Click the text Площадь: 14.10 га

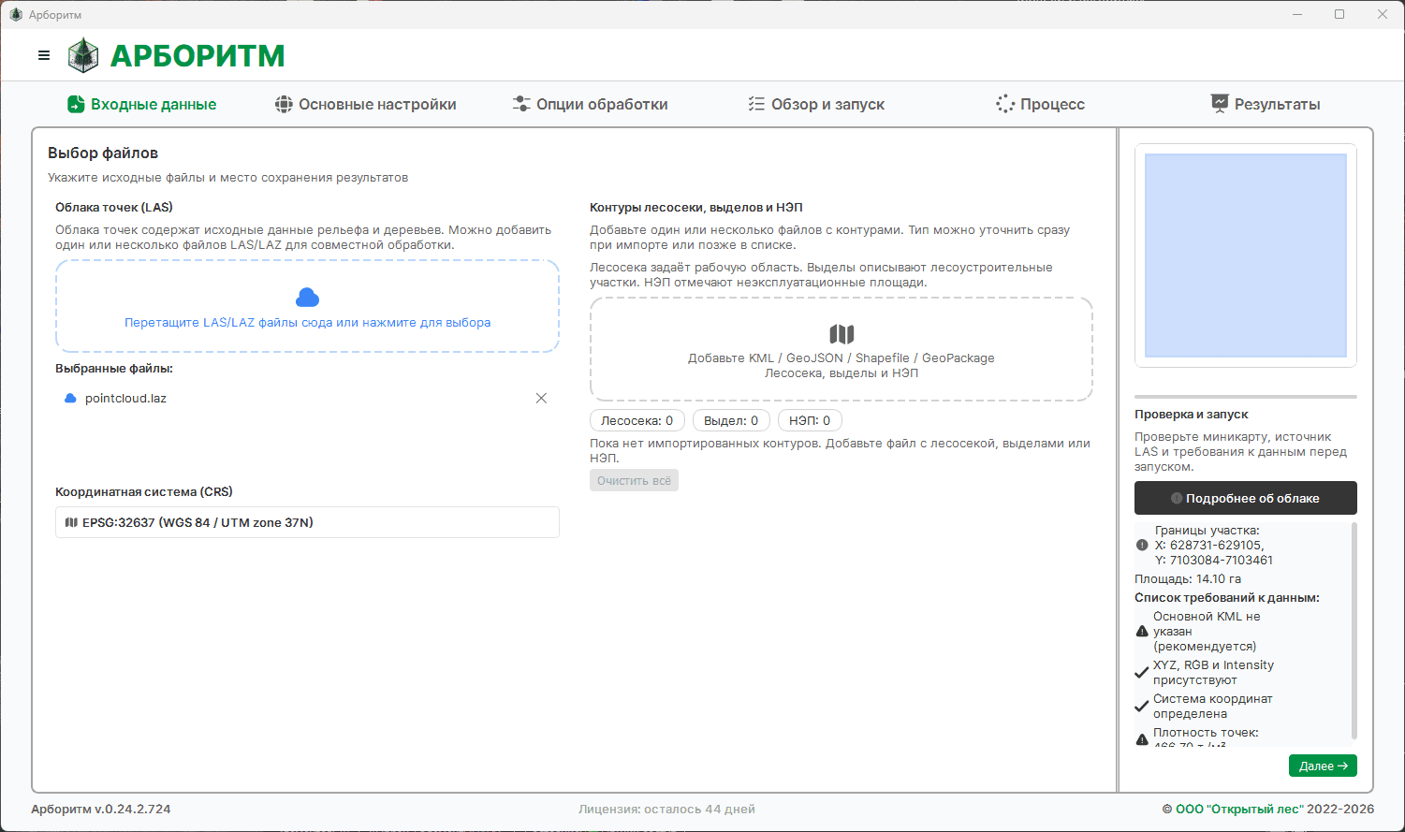pos(1188,579)
